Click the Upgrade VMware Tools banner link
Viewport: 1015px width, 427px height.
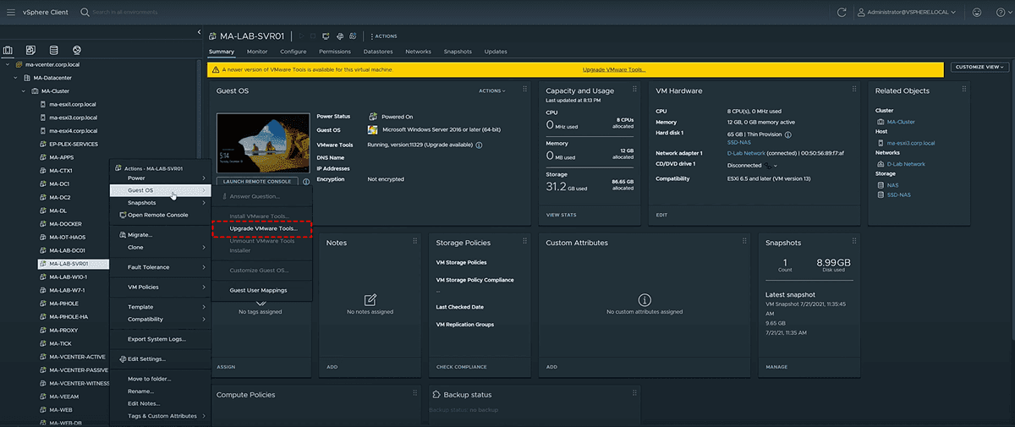pyautogui.click(x=613, y=70)
